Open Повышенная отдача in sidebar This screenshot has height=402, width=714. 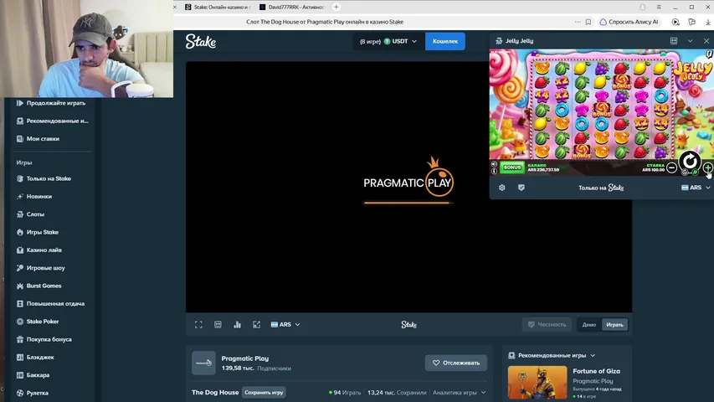[x=55, y=303]
